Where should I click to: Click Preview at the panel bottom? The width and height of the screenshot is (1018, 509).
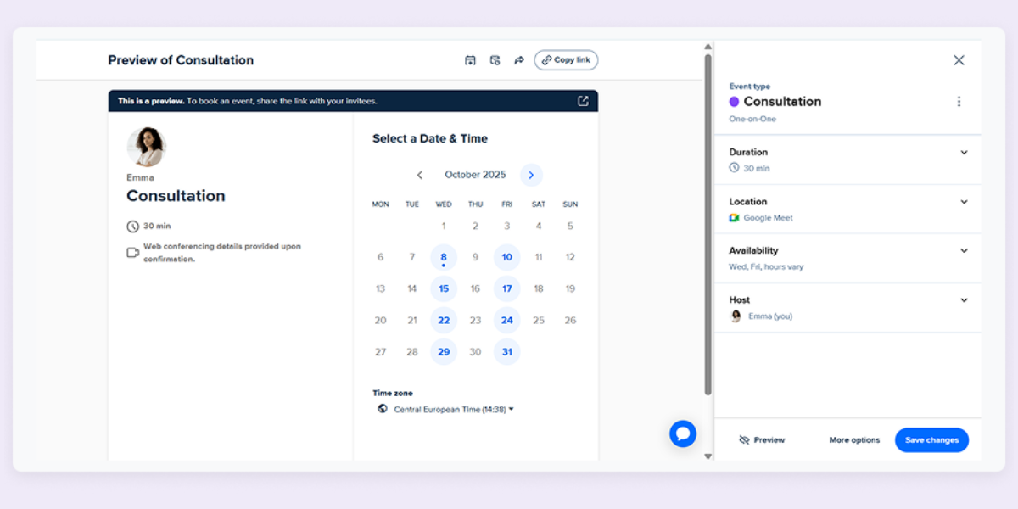762,439
